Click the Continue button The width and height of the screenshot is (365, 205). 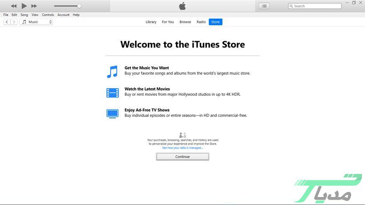click(x=182, y=157)
